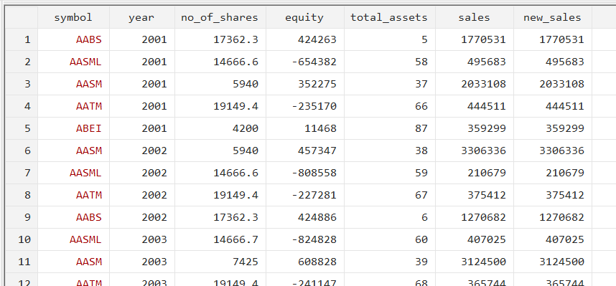616x286 pixels.
Task: Select row number 11
Action: click(x=22, y=262)
